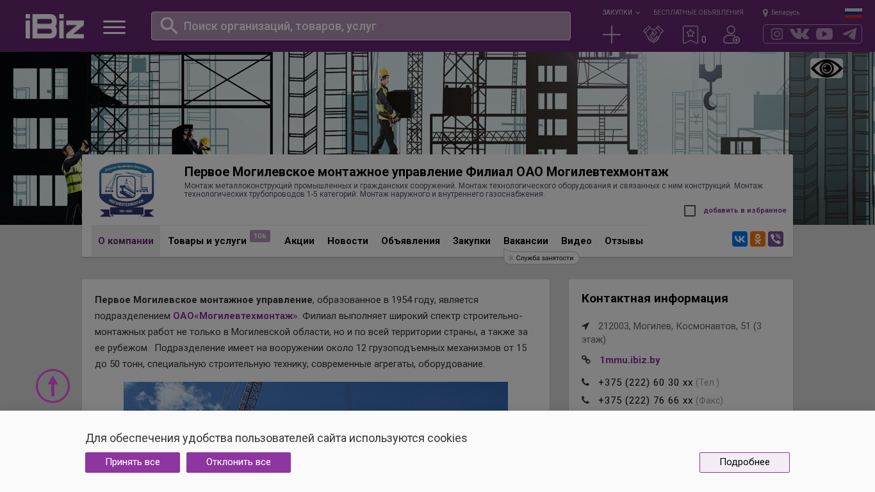
Task: Open the favorites bookmark star icon
Action: (691, 35)
